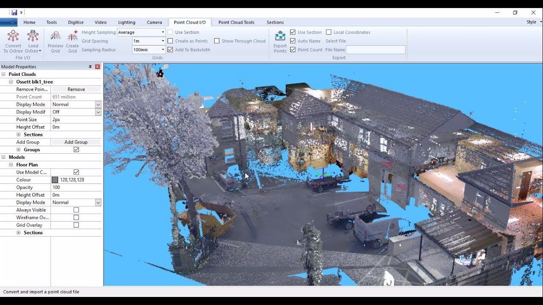
Task: Select the Convert To Octree tool
Action: pyautogui.click(x=13, y=40)
